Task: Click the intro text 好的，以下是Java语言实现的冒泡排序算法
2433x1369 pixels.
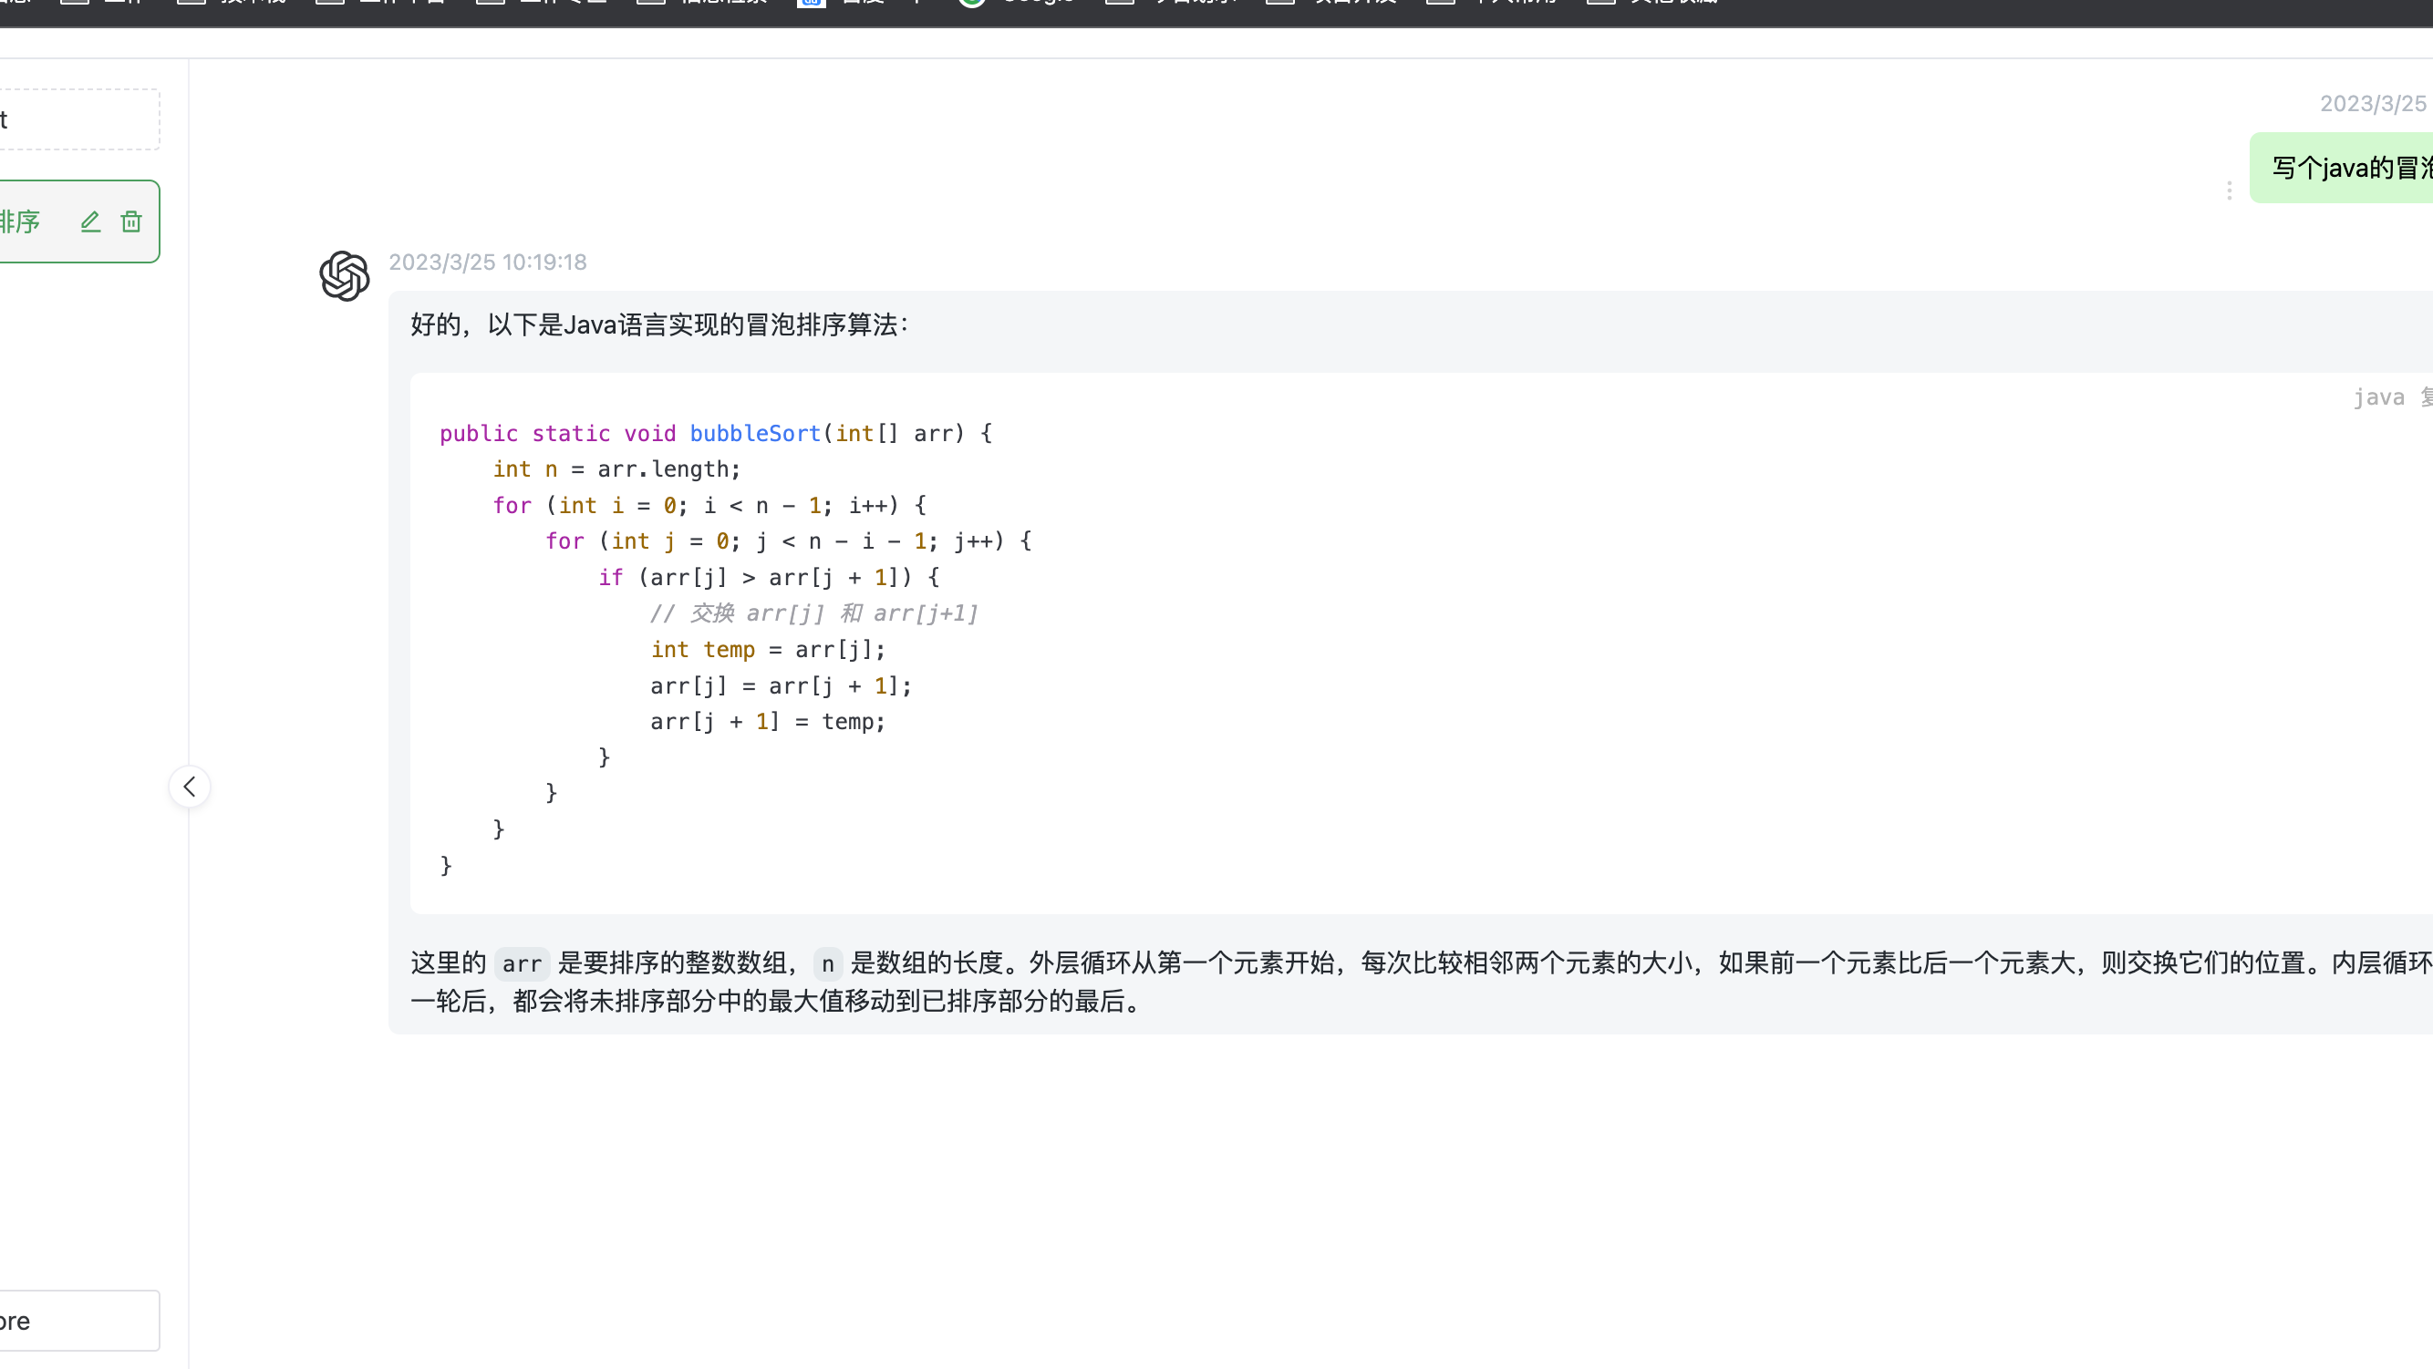Action: 659,324
